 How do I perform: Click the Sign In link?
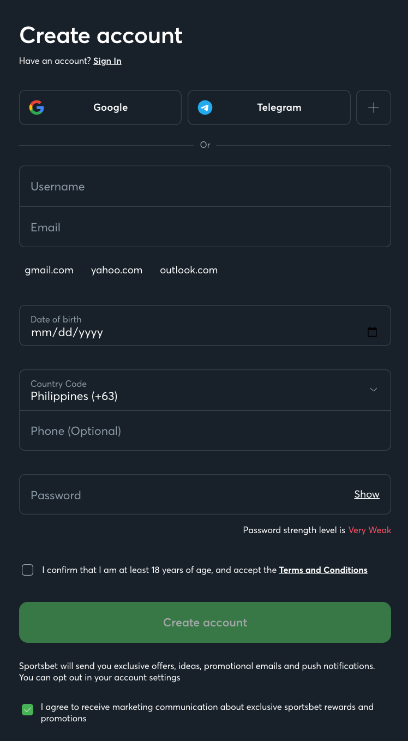(107, 61)
